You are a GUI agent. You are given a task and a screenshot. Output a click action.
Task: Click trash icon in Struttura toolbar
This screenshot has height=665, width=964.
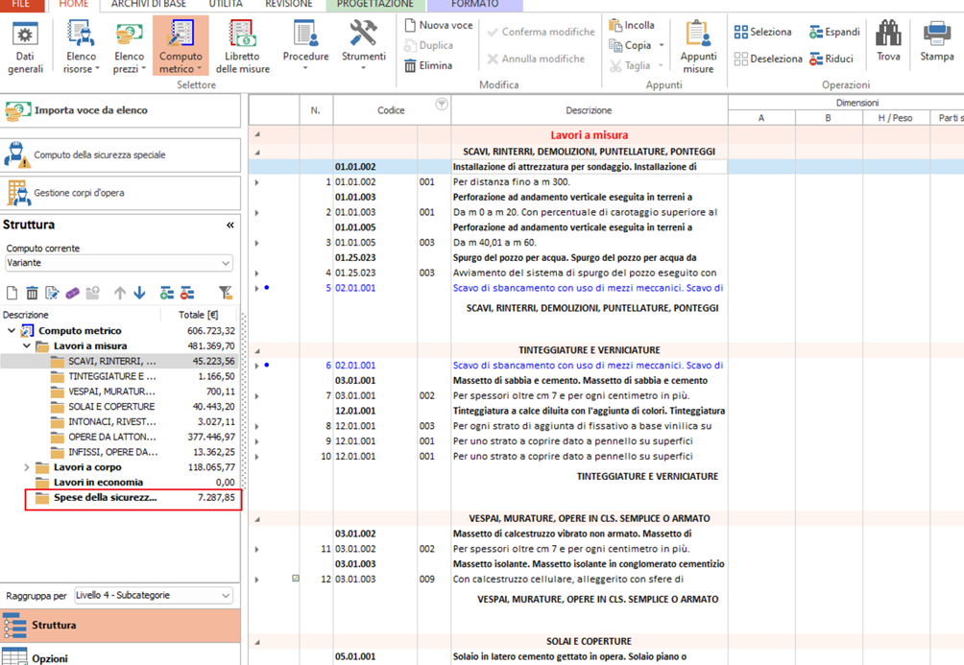point(32,294)
